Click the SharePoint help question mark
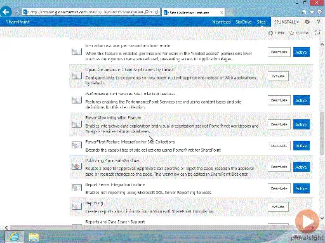 [318, 22]
